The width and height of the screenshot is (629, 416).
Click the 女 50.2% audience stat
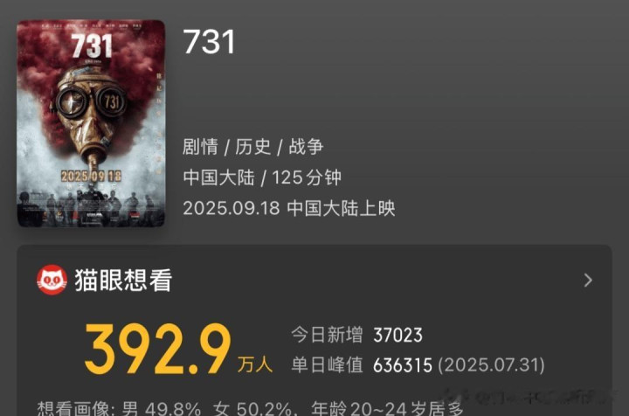coord(252,409)
